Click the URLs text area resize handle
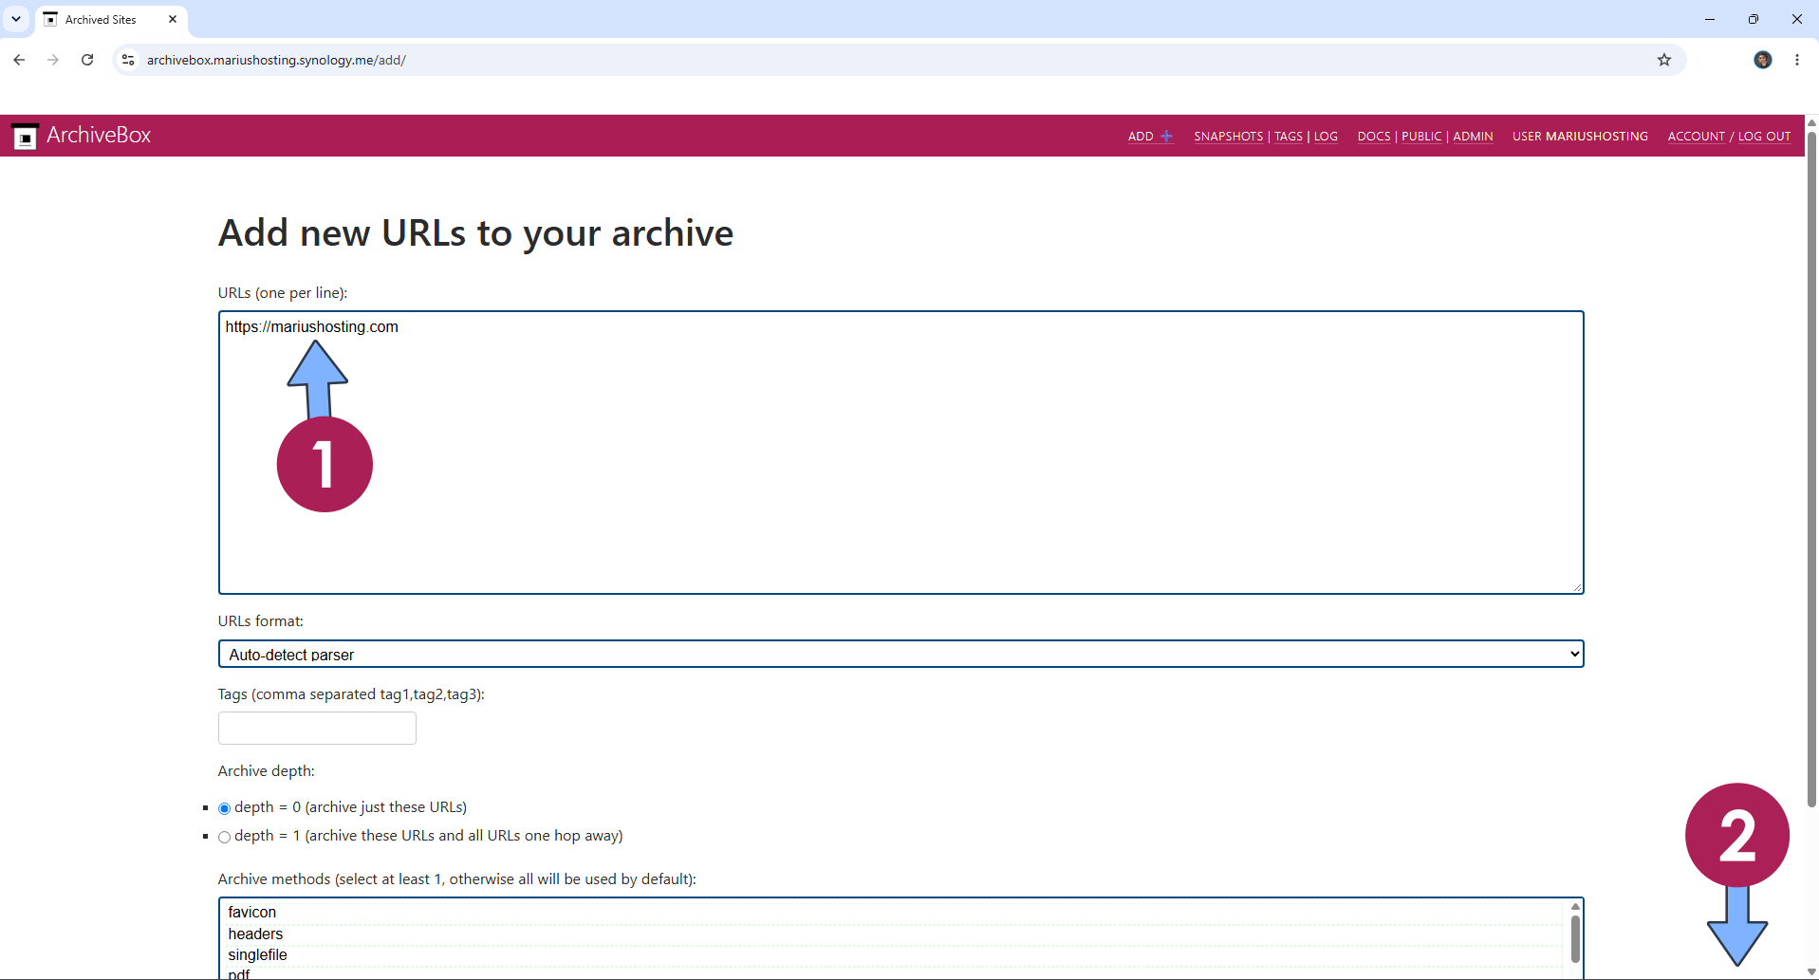This screenshot has height=980, width=1819. (1576, 587)
